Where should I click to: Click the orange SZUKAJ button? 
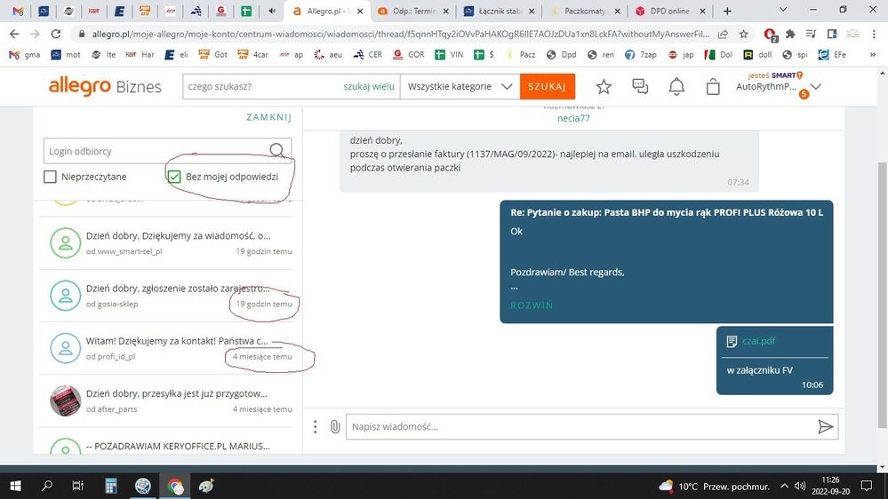(547, 86)
